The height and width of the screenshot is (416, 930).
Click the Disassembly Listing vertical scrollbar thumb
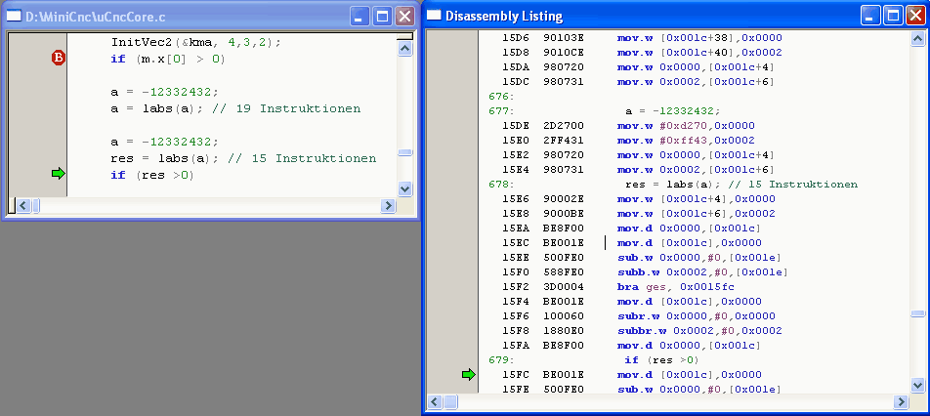[917, 313]
